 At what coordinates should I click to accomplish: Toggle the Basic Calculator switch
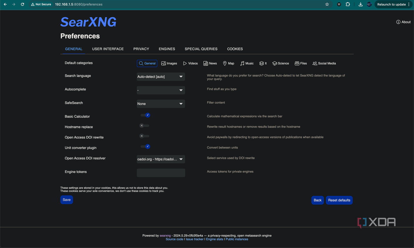tap(145, 115)
